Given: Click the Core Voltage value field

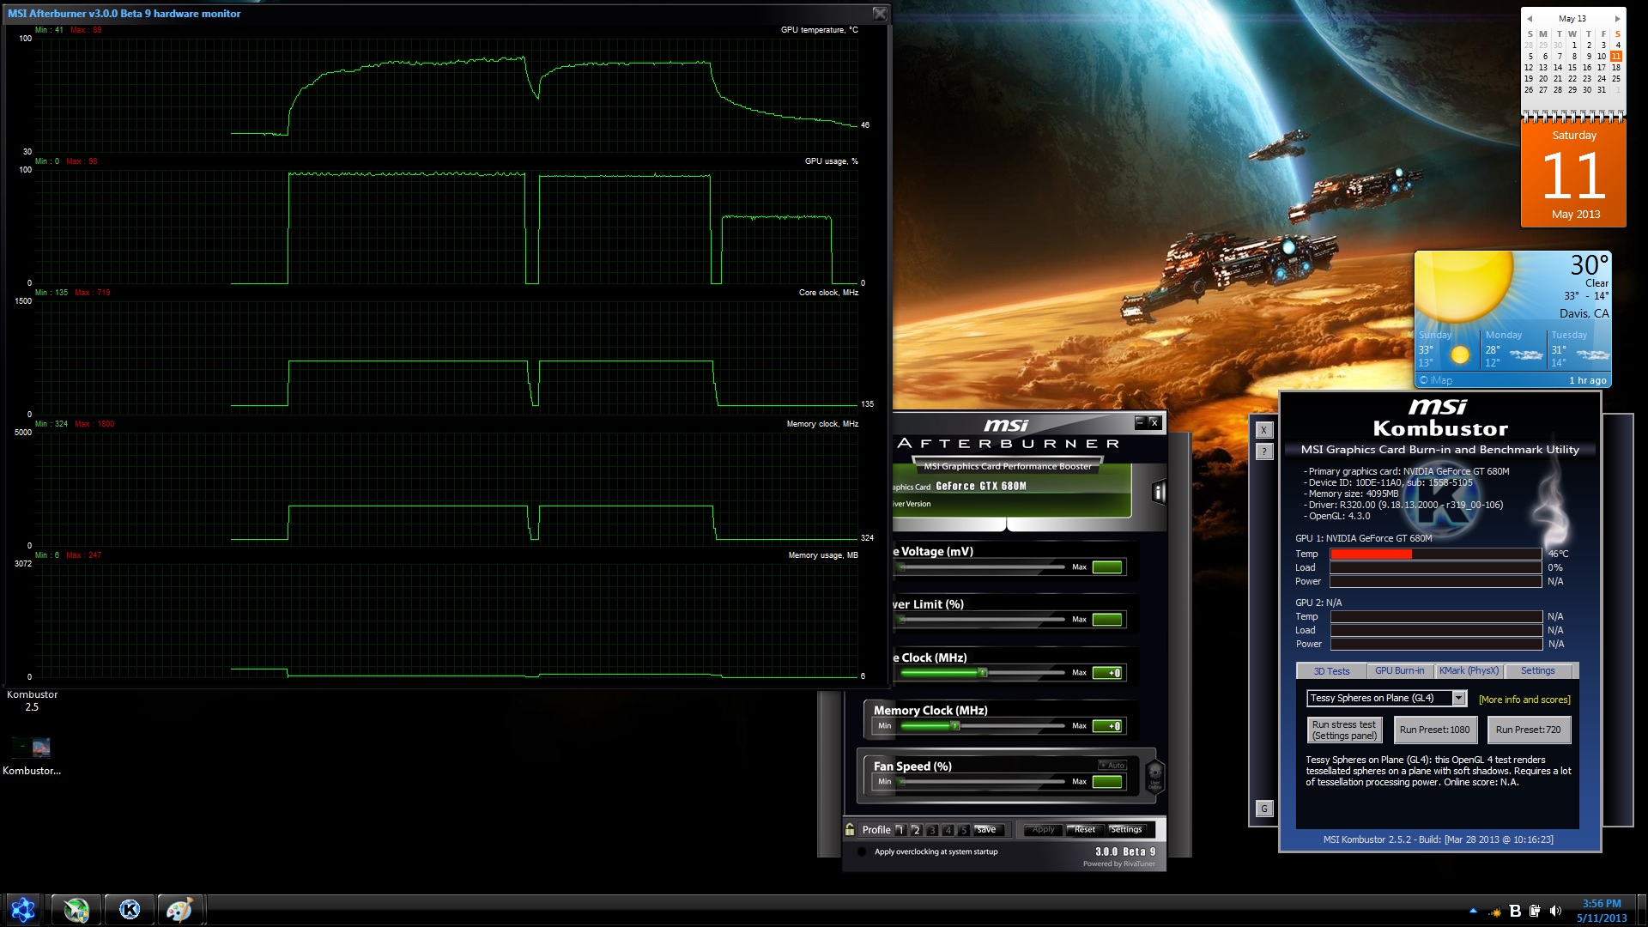Looking at the screenshot, I should tap(1107, 567).
